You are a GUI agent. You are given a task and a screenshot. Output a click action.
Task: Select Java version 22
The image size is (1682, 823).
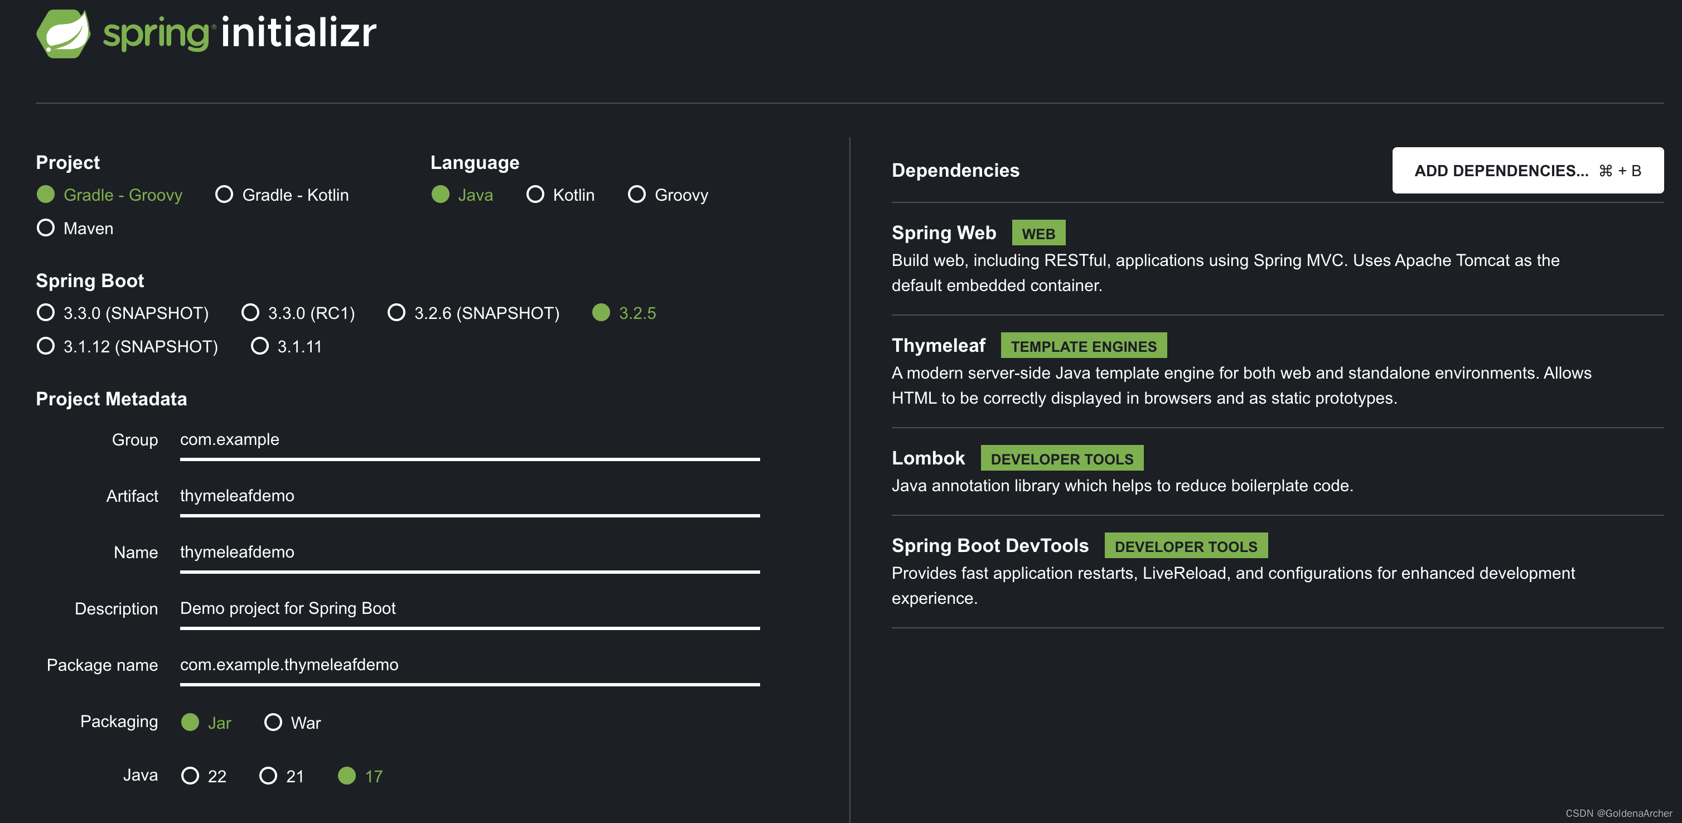[x=204, y=776]
